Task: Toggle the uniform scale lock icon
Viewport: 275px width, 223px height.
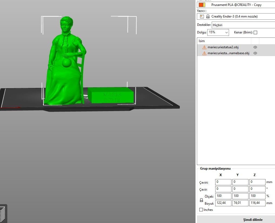Action: point(201,200)
